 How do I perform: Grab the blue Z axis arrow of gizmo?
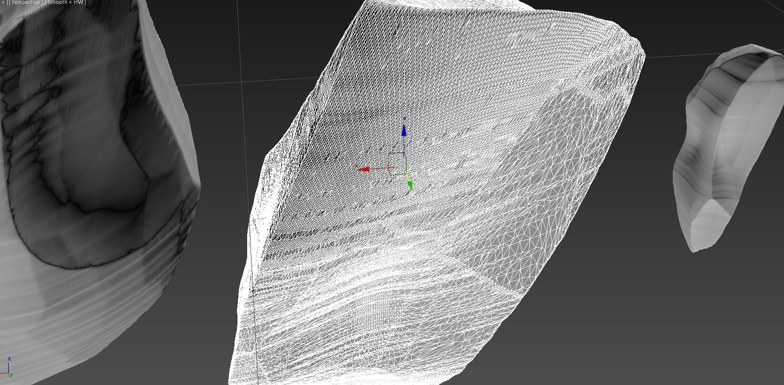coord(404,131)
